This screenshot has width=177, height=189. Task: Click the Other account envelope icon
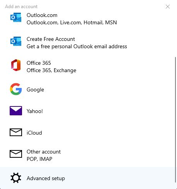click(x=16, y=154)
